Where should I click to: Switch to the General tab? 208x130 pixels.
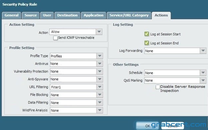tap(12, 15)
